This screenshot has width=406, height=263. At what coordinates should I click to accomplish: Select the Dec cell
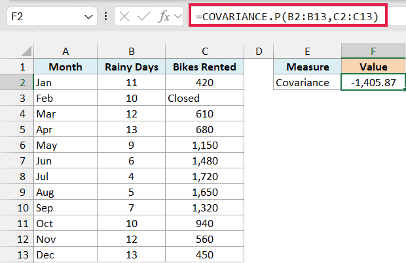65,255
